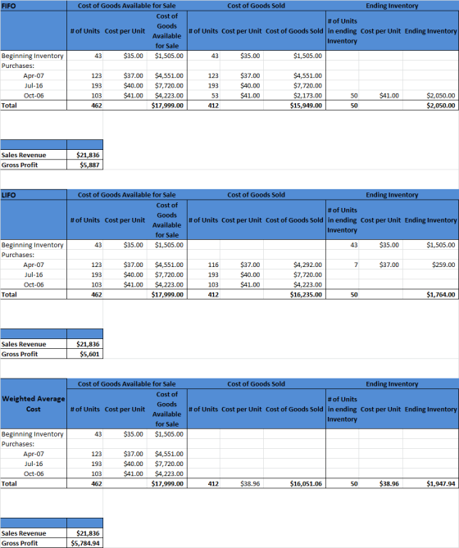Image resolution: width=459 pixels, height=548 pixels.
Task: Click LIFO ending inventory value $1,505.00
Action: click(x=441, y=245)
